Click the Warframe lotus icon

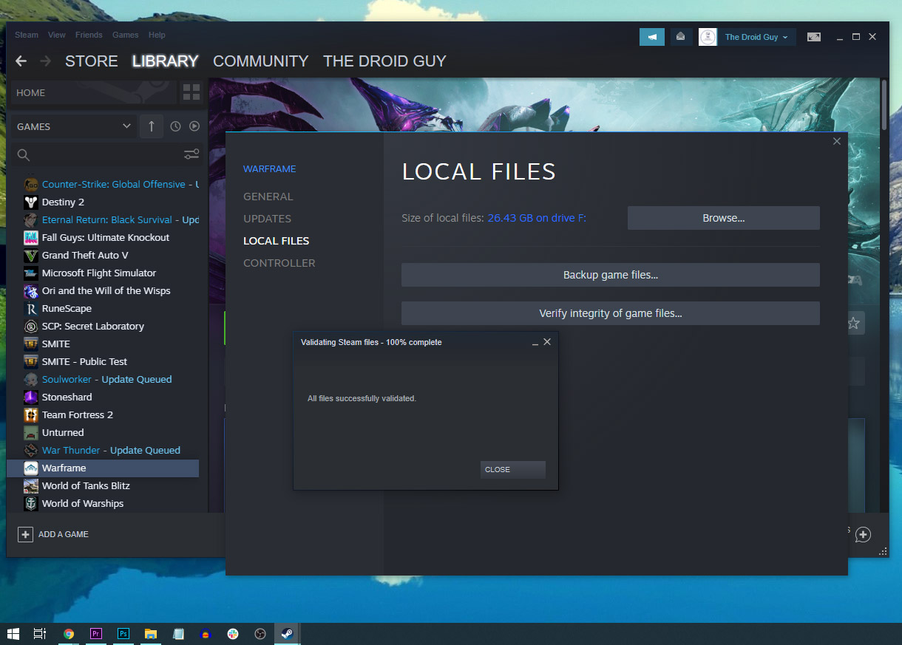[31, 468]
